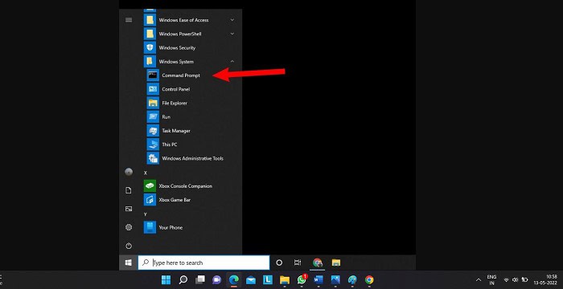This screenshot has width=563, height=289.
Task: Click the Start menu hamburger button
Action: pyautogui.click(x=129, y=20)
